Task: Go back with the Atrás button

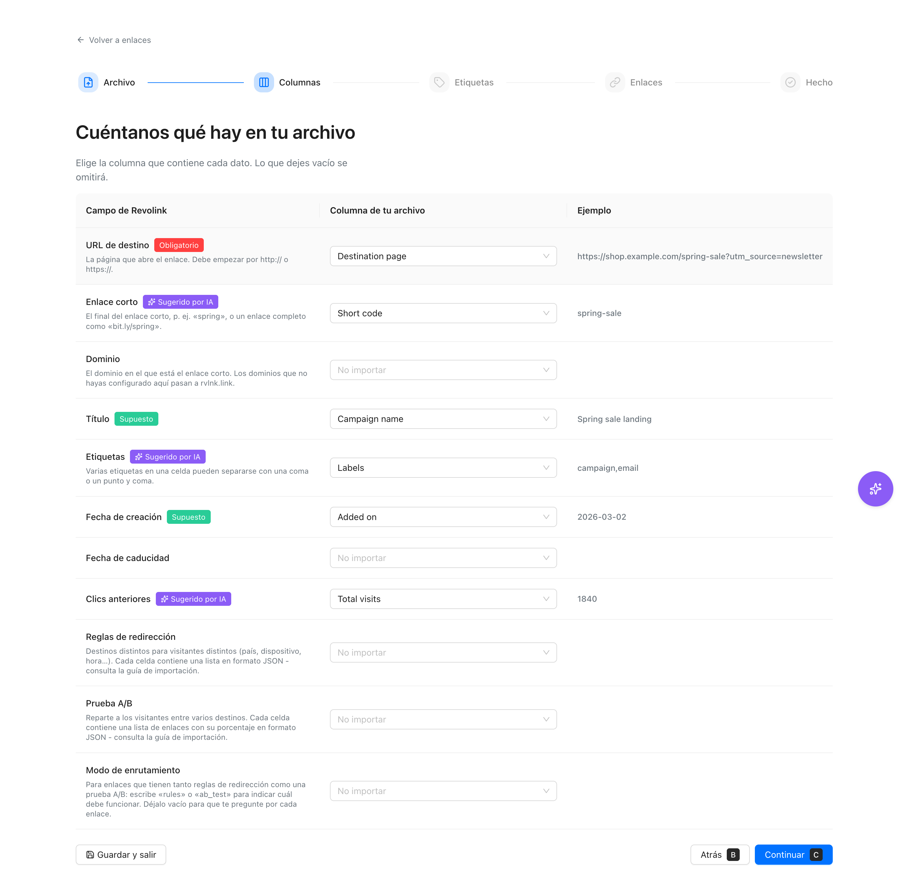Action: pyautogui.click(x=720, y=855)
